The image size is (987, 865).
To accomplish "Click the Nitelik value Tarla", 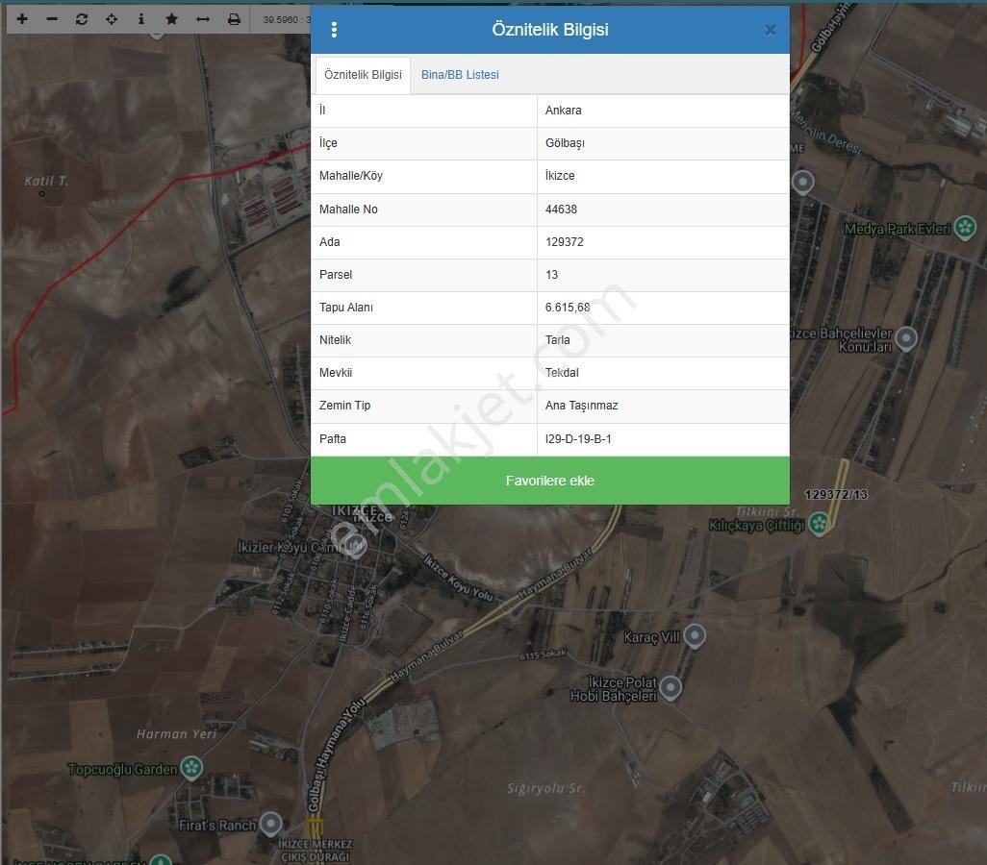I will pyautogui.click(x=558, y=340).
